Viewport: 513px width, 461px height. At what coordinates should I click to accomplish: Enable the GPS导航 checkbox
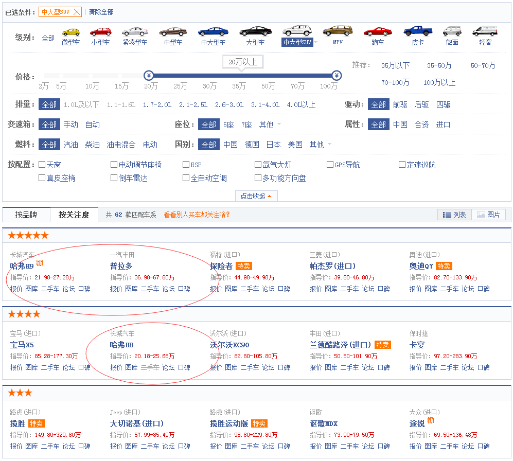pos(330,164)
